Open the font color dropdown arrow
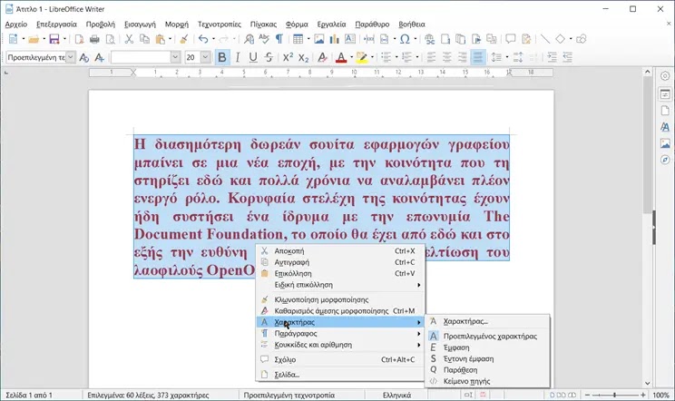Viewport: 675px width, 401px height. pos(352,57)
